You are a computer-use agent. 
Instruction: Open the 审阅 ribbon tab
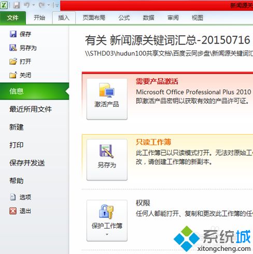173,18
